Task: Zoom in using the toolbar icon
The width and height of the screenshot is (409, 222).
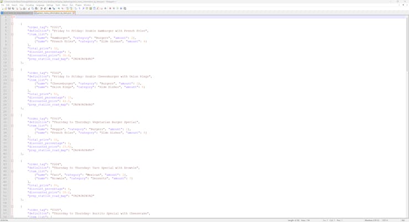Action: (x=59, y=8)
